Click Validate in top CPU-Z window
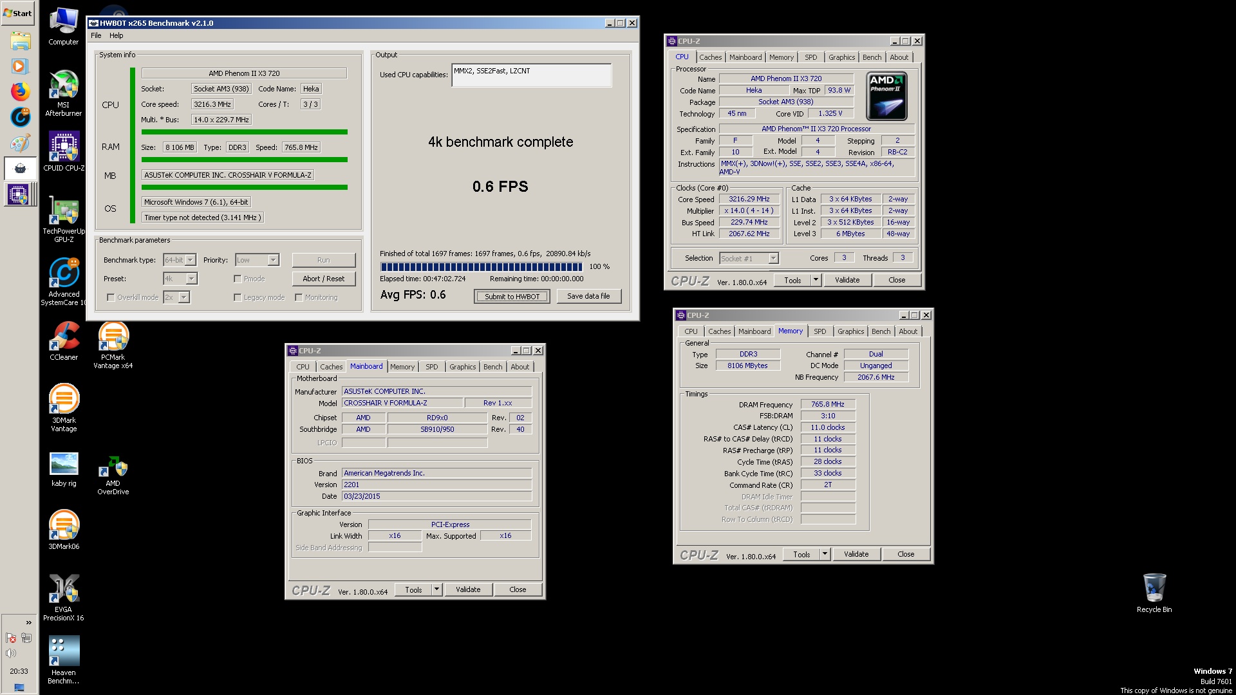The image size is (1236, 695). 847,280
